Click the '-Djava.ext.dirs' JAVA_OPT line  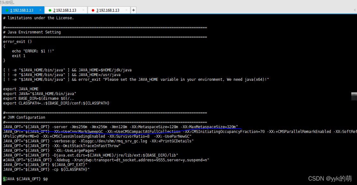91,156
